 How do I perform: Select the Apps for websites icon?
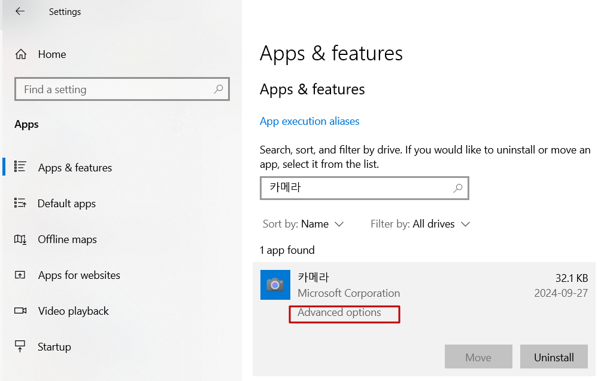(20, 275)
